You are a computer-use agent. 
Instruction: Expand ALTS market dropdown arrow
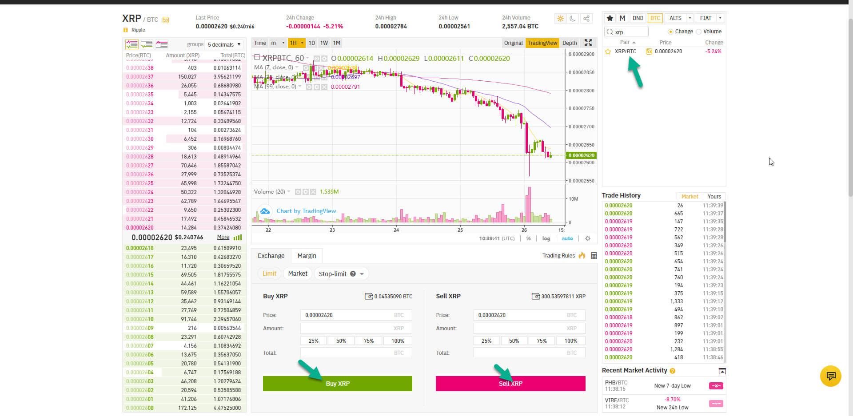click(690, 18)
